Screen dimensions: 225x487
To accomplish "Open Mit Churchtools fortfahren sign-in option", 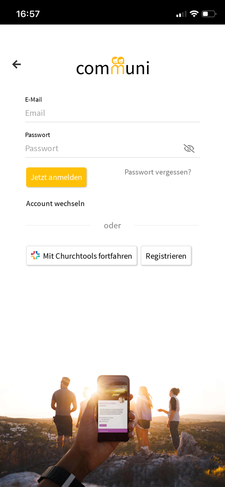I will click(x=81, y=256).
